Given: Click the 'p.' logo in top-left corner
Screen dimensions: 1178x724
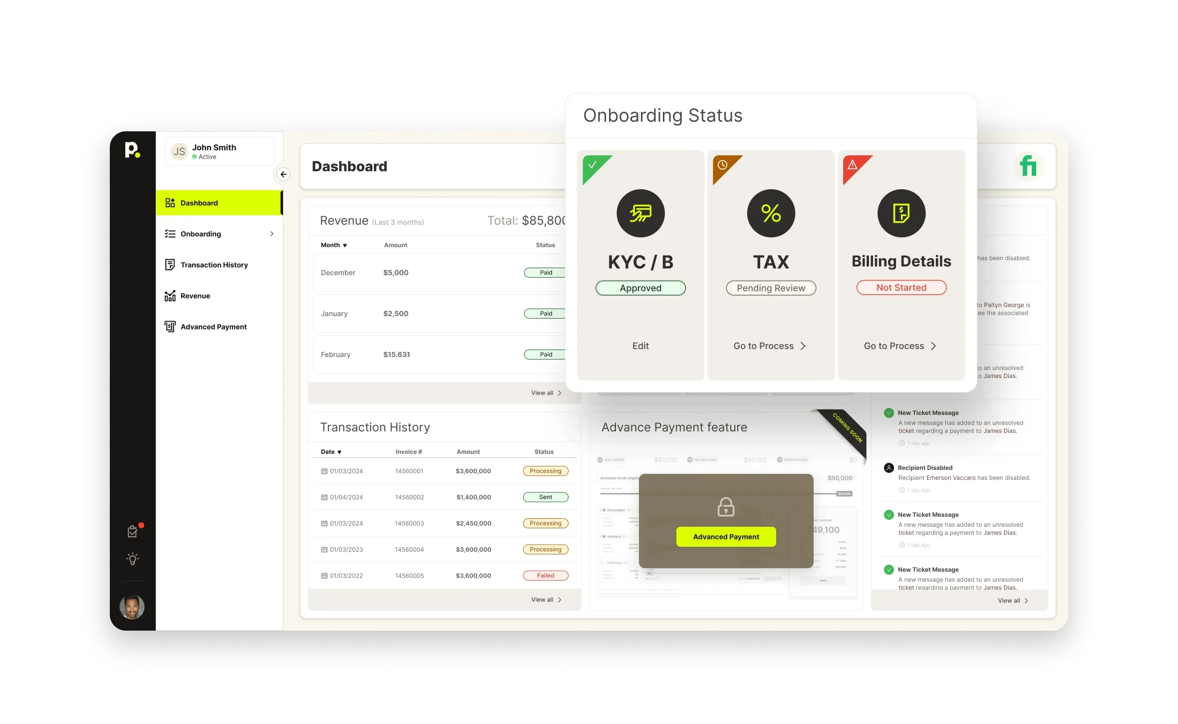Looking at the screenshot, I should [133, 151].
